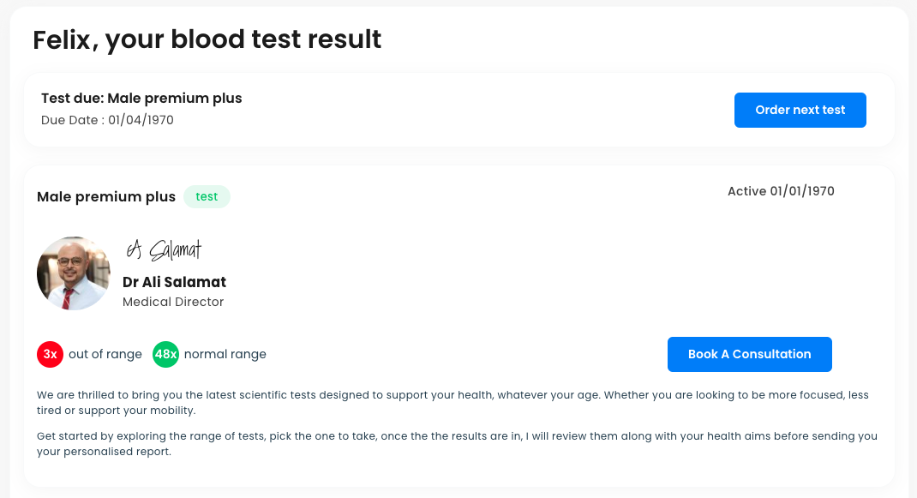Click the Due Date 01/04/1970 text
Viewport: 917px width, 498px height.
pos(107,120)
